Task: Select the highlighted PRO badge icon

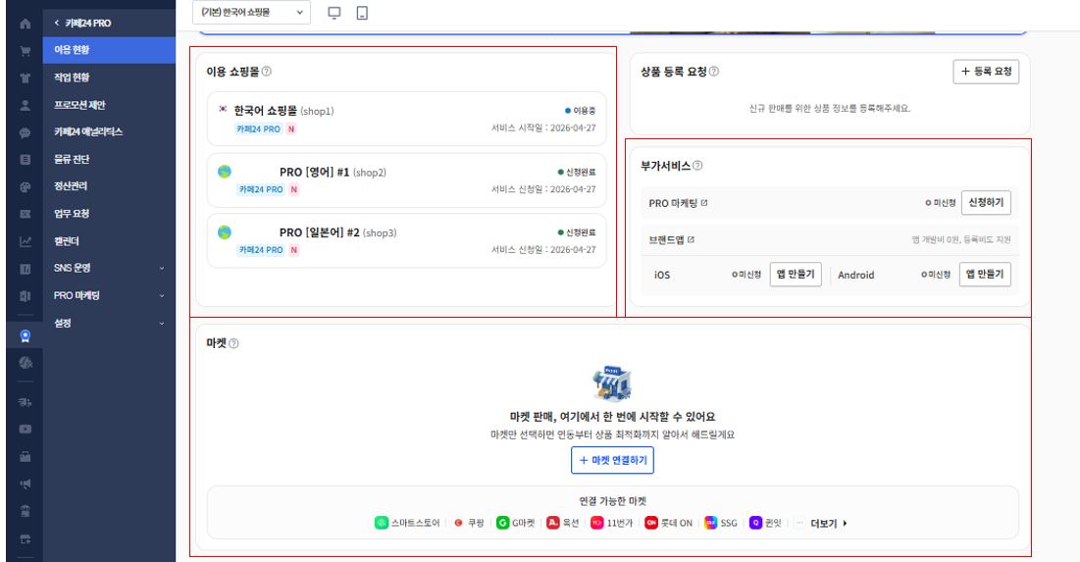Action: click(25, 335)
